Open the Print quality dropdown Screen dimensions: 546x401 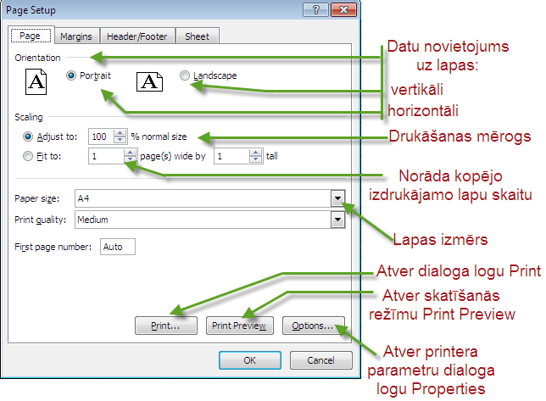[337, 220]
